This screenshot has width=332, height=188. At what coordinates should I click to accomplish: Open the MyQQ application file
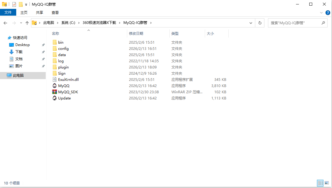63,86
